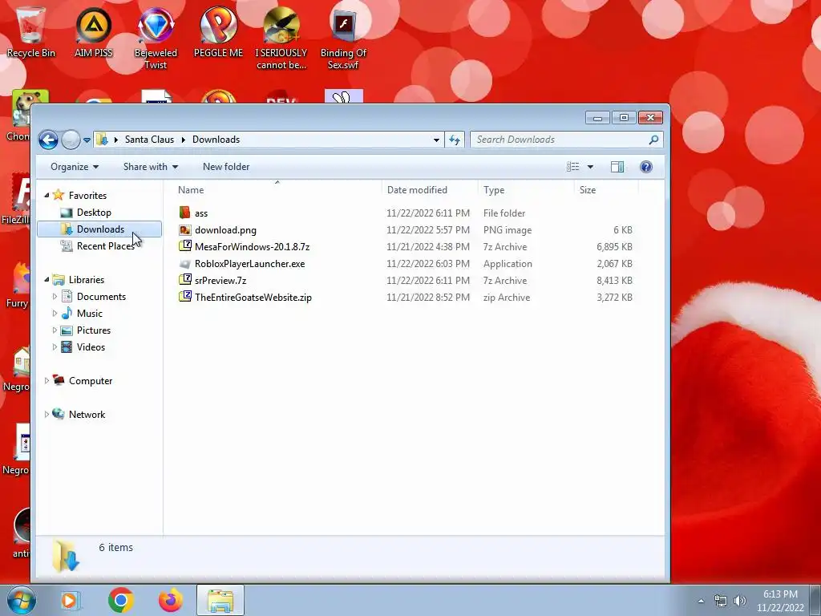Select Downloads under Favorites
This screenshot has height=616, width=821.
(x=99, y=229)
